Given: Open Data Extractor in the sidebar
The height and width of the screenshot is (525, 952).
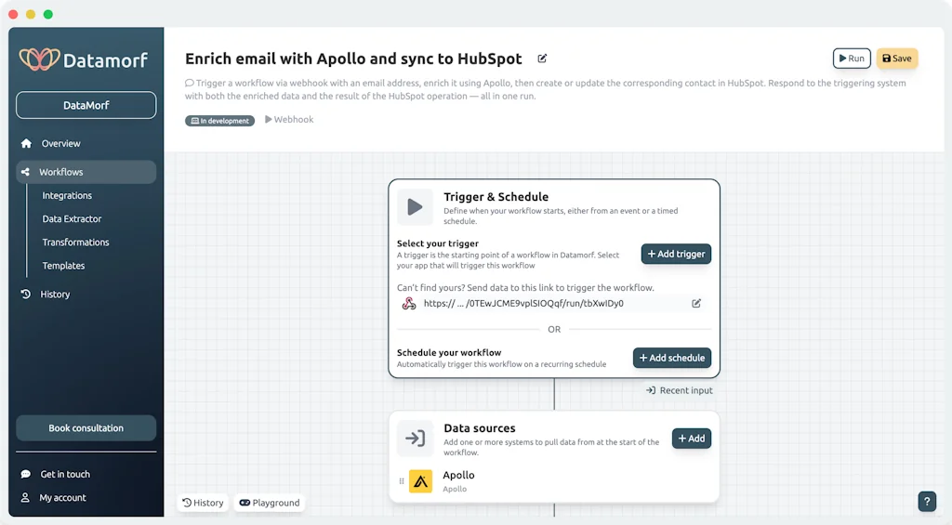Looking at the screenshot, I should click(x=72, y=218).
